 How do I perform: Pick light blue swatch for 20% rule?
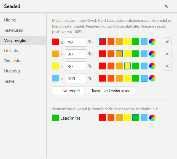pyautogui.click(x=144, y=54)
